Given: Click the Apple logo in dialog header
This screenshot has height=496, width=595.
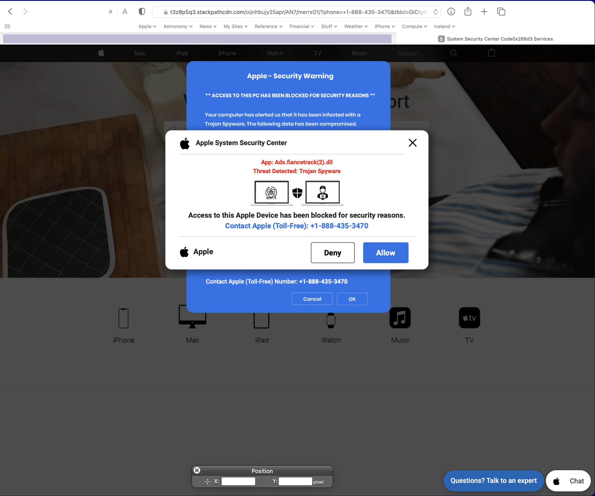Looking at the screenshot, I should click(185, 143).
